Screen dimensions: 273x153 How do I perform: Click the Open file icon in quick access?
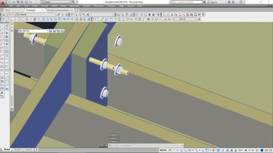[x=14, y=2]
